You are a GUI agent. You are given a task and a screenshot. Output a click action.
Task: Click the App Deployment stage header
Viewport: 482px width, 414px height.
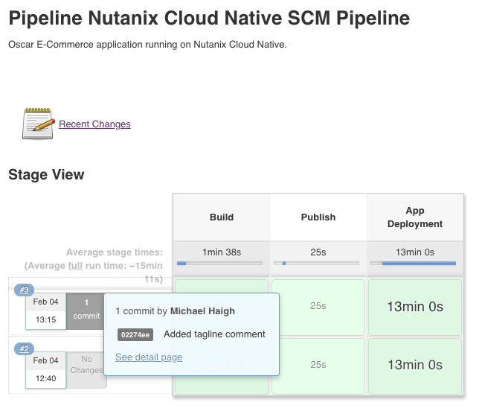point(415,217)
